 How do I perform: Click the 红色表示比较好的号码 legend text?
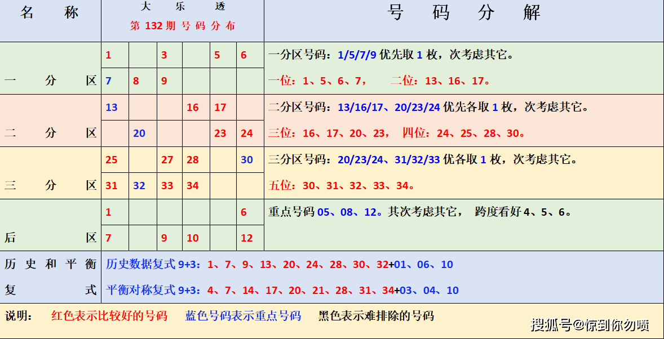tap(109, 316)
